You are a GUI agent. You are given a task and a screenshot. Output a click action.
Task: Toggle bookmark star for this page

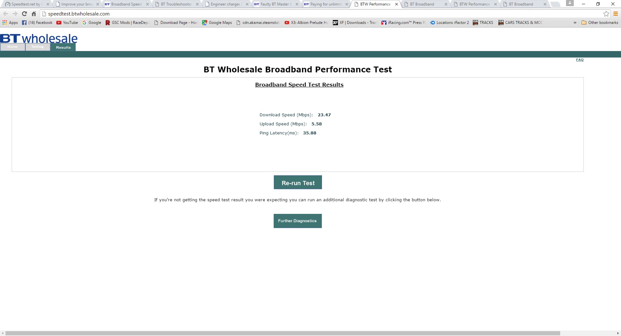[x=606, y=14]
